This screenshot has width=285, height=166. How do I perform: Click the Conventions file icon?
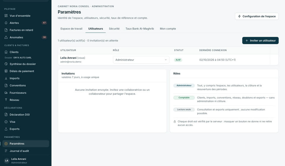click(x=6, y=85)
